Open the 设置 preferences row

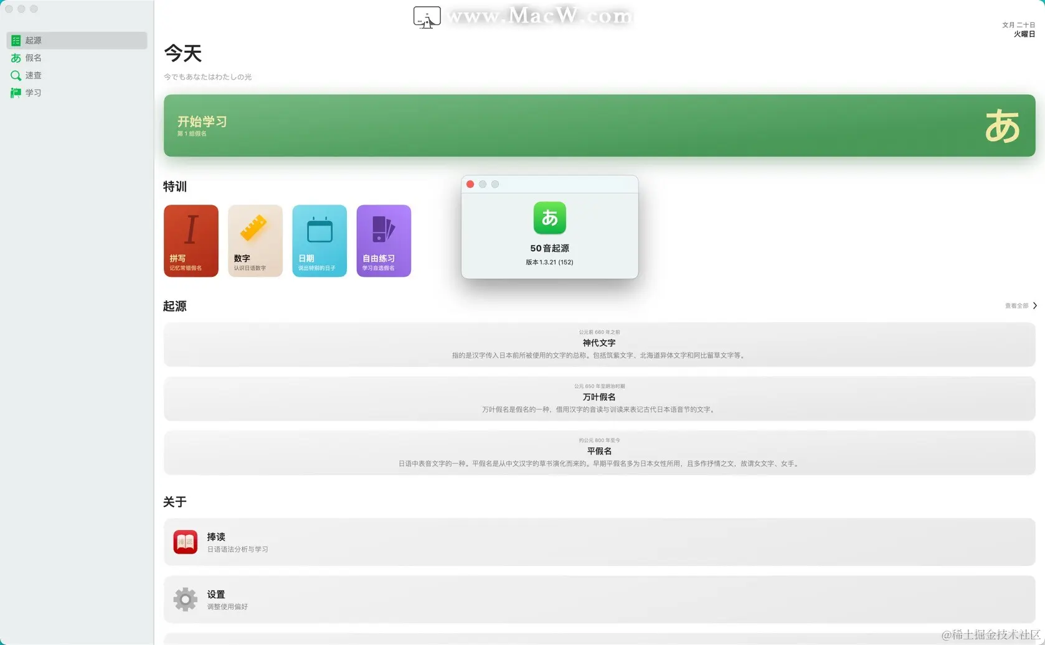[599, 600]
